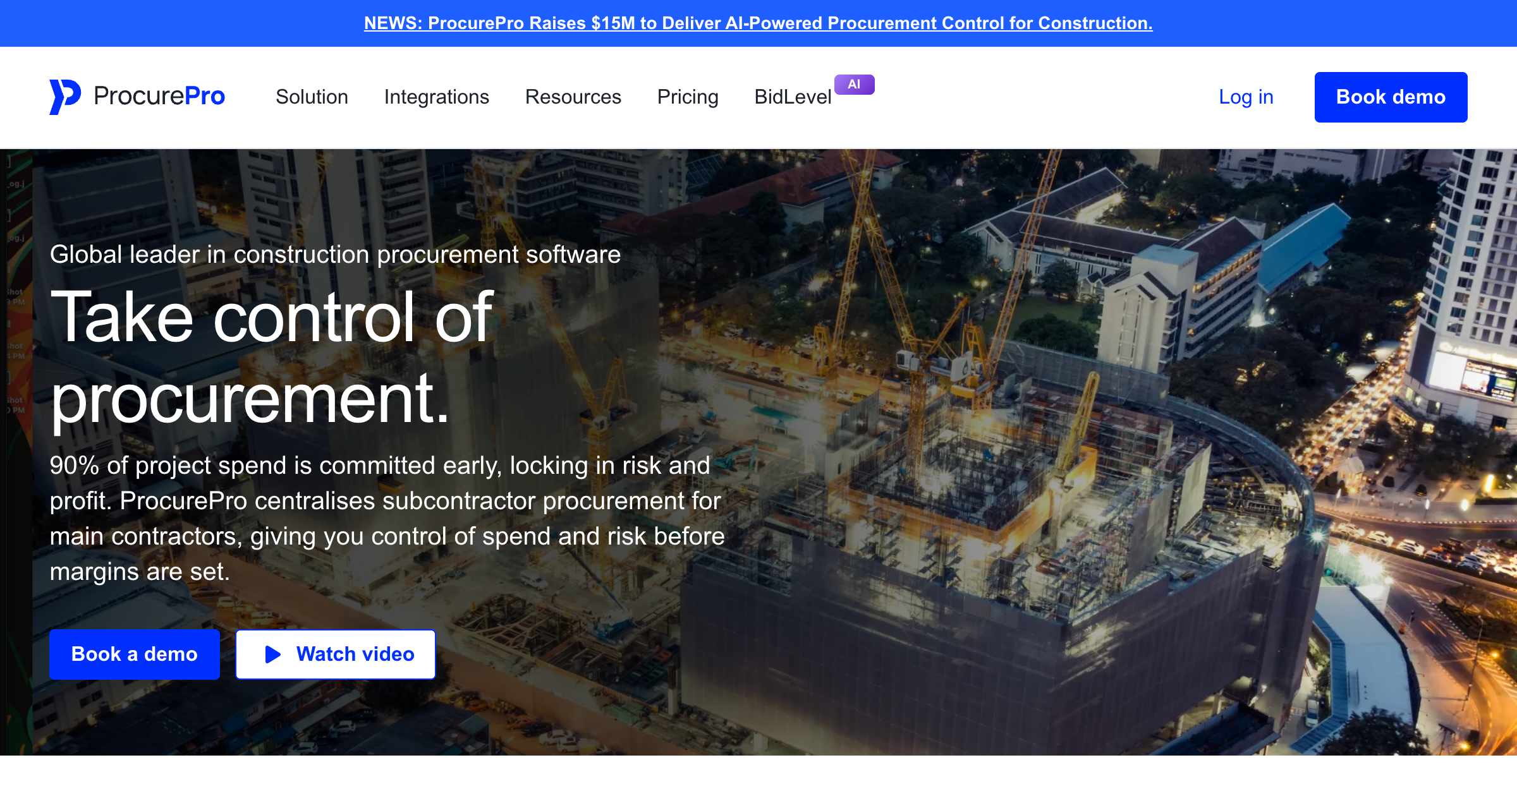Click the Watch video button

point(336,654)
